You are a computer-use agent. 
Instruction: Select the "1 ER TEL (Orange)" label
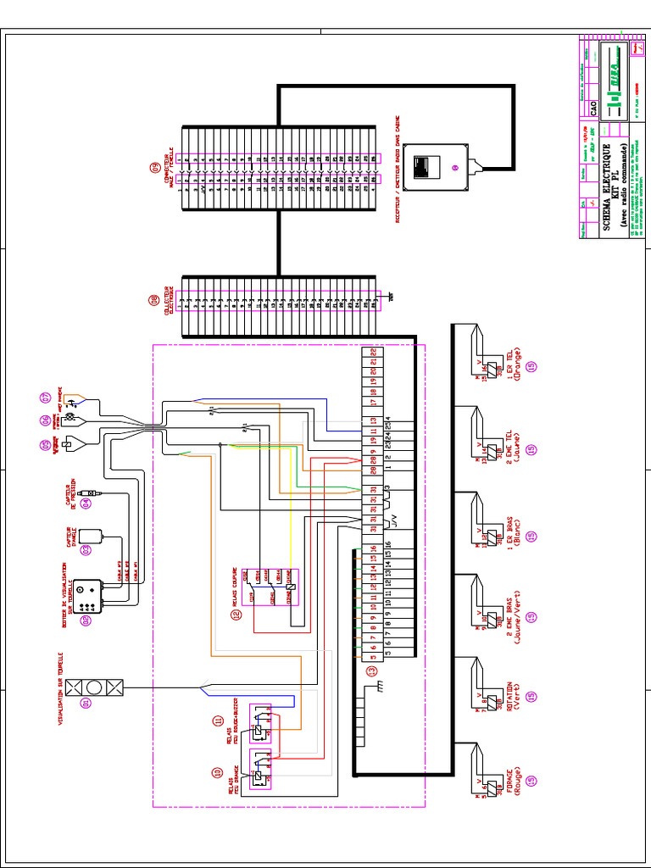click(513, 366)
